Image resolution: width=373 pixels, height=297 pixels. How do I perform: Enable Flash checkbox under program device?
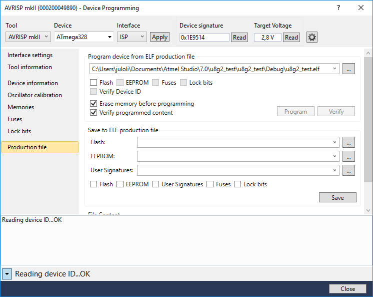(x=93, y=83)
